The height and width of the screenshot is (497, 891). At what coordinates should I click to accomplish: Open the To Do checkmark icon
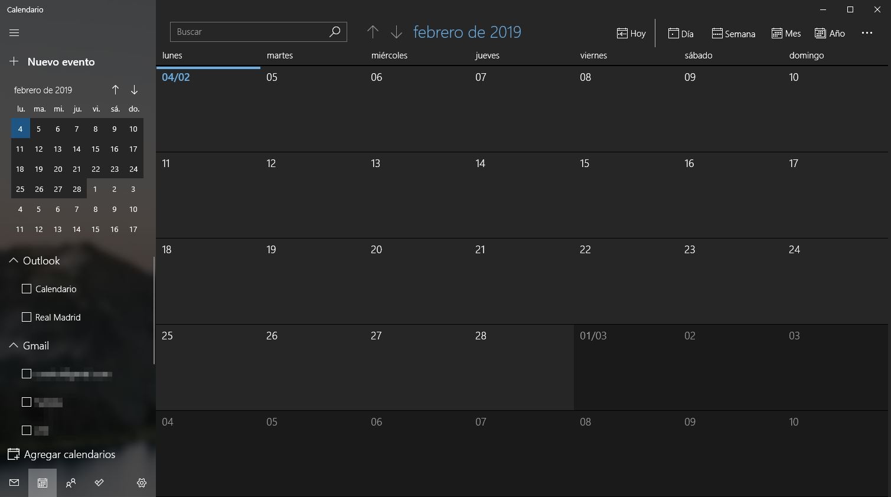[99, 483]
